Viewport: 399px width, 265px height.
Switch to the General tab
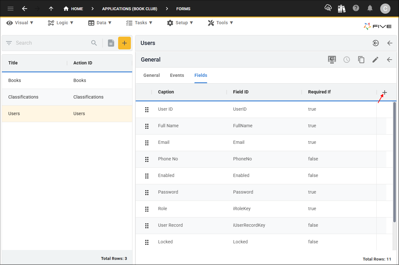(x=152, y=75)
